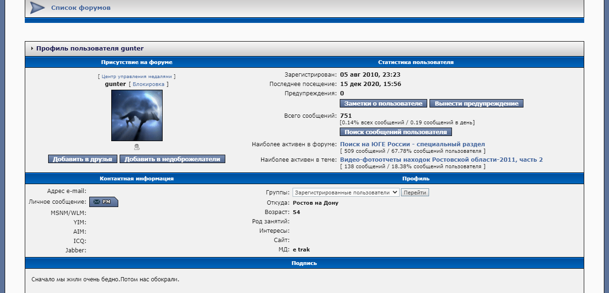Screen dimensions: 609x293
Task: Click the dropdown arrow on the Группы selector
Action: coord(394,192)
